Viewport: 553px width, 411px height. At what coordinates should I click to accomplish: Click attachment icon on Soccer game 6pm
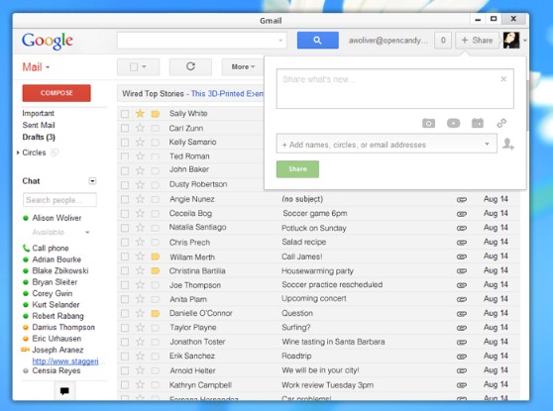(462, 214)
